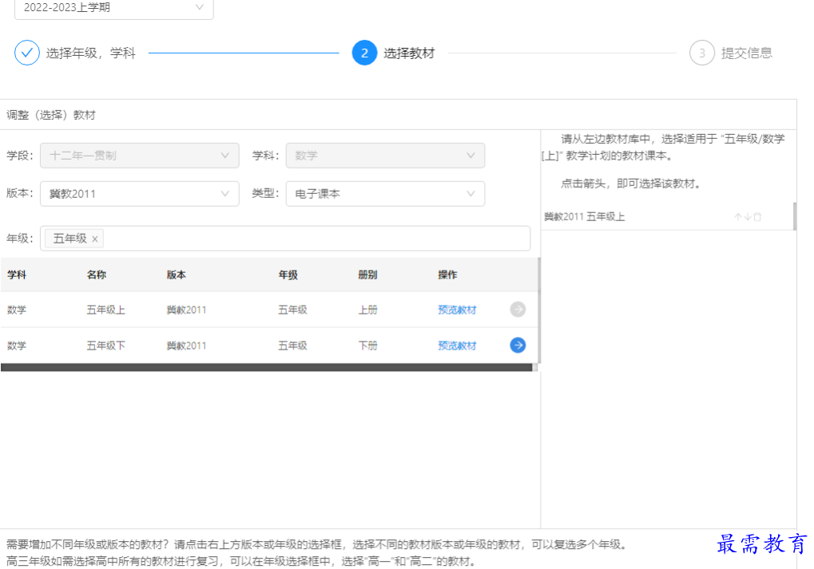Remove the 五年级 grade tag

click(x=94, y=239)
